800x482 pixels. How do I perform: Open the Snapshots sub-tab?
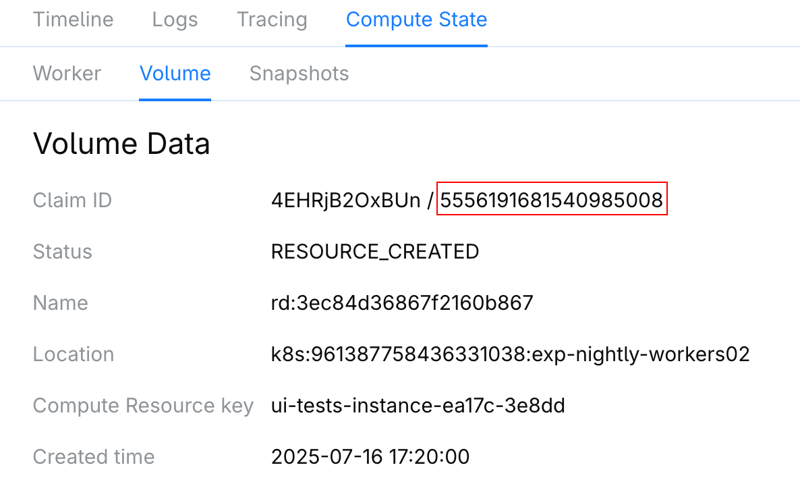299,74
